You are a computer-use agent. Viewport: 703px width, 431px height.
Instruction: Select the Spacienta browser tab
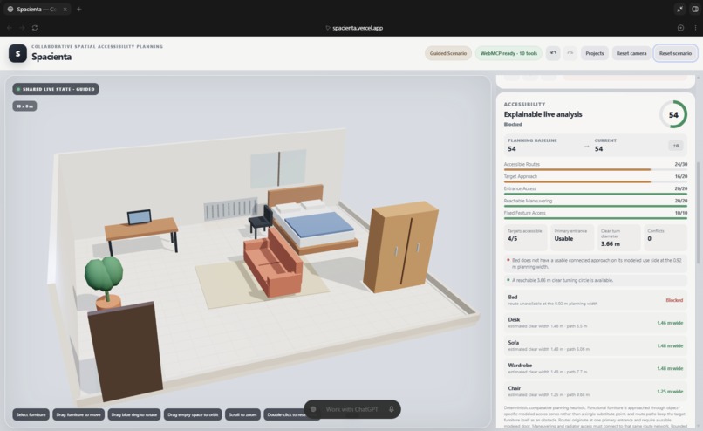[38, 9]
